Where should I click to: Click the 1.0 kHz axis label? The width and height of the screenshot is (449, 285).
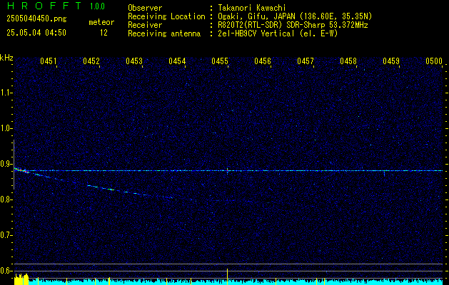pyautogui.click(x=6, y=128)
